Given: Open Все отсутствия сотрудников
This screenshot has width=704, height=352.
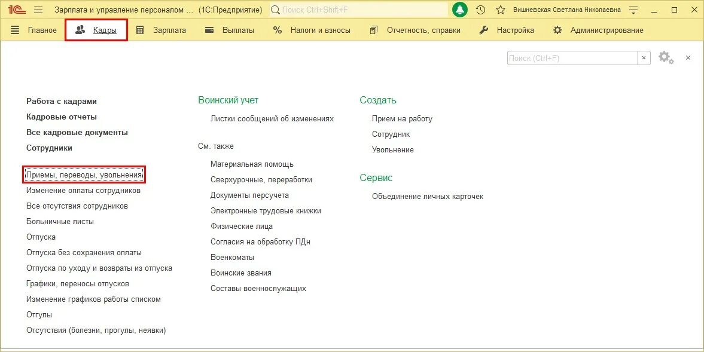Looking at the screenshot, I should [77, 206].
